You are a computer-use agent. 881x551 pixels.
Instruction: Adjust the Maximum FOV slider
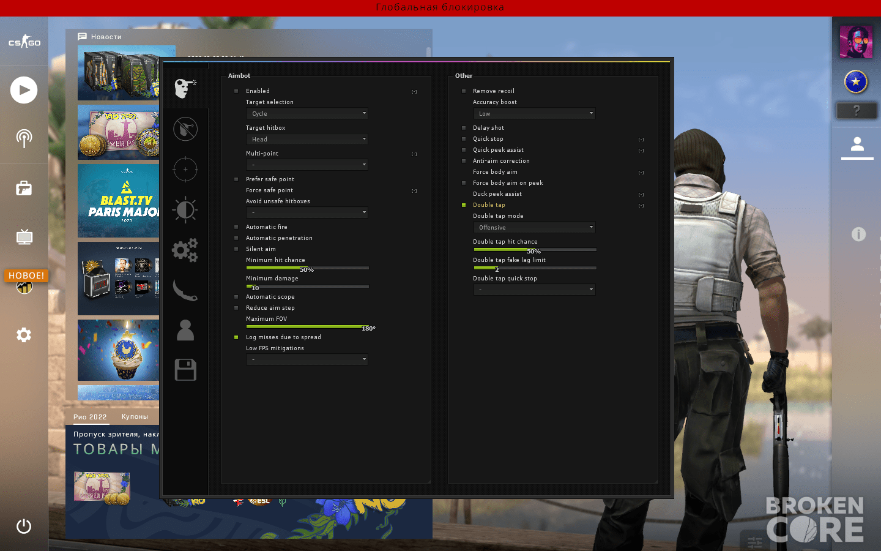click(307, 326)
